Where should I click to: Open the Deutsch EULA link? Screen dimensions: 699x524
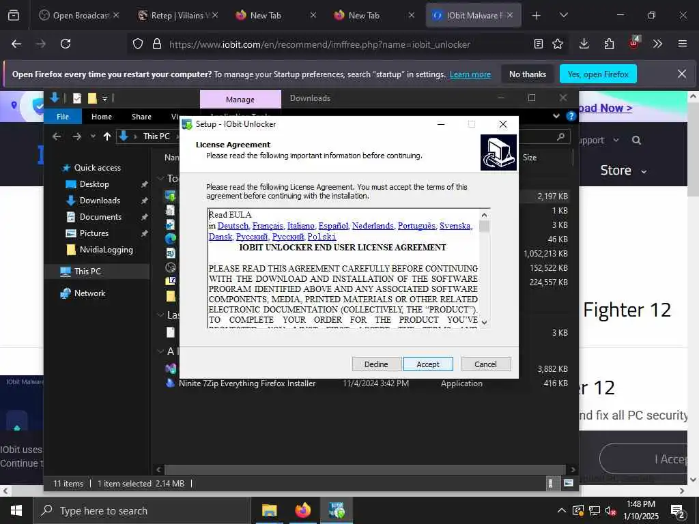coord(233,226)
